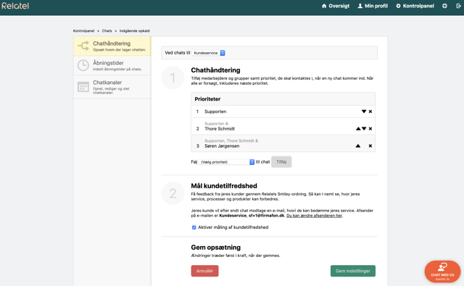Viewport: 464px width, 286px height.
Task: Open Min profil in the top bar
Action: tap(373, 6)
